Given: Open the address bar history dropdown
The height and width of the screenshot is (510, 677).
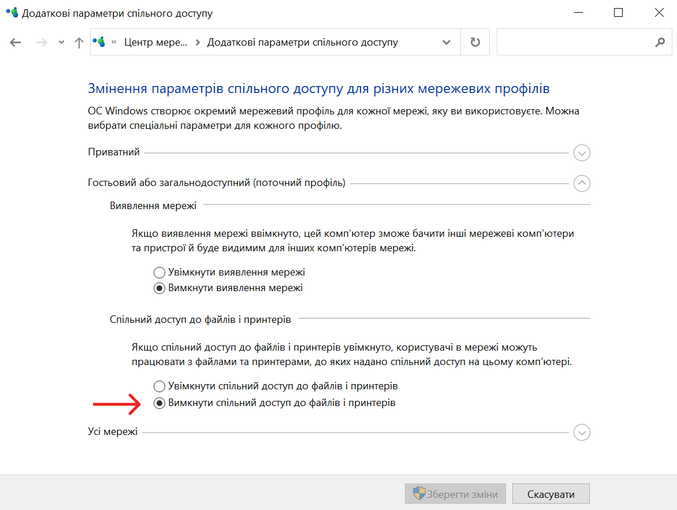Looking at the screenshot, I should click(x=446, y=42).
